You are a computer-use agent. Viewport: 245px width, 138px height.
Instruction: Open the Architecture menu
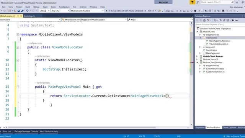click(x=64, y=7)
